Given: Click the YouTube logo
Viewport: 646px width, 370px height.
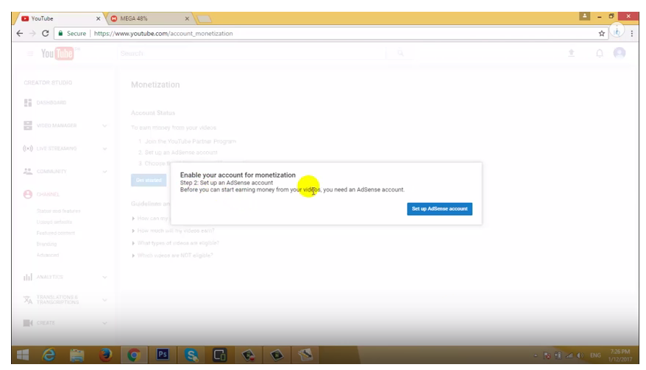Looking at the screenshot, I should click(x=57, y=53).
